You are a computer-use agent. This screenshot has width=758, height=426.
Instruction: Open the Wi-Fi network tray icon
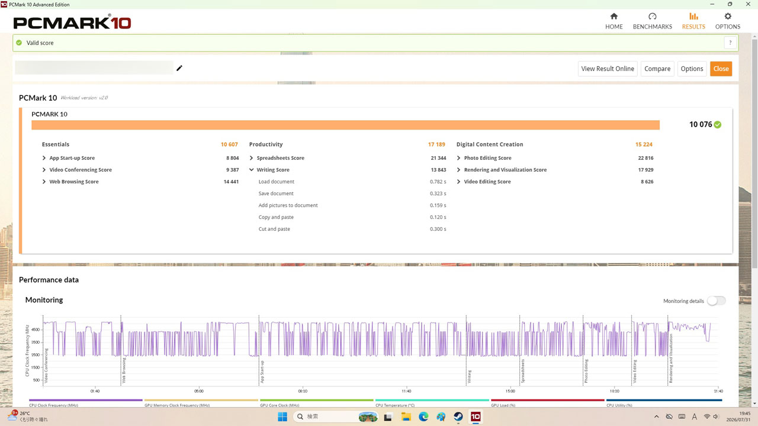(707, 417)
